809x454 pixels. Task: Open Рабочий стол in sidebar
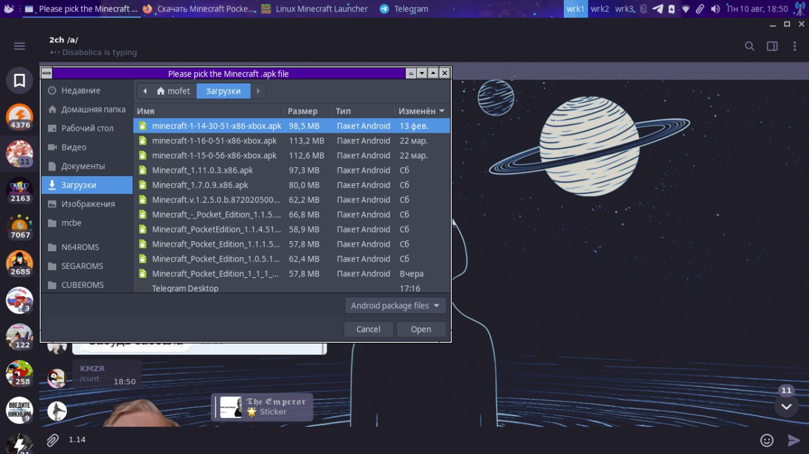click(x=87, y=128)
